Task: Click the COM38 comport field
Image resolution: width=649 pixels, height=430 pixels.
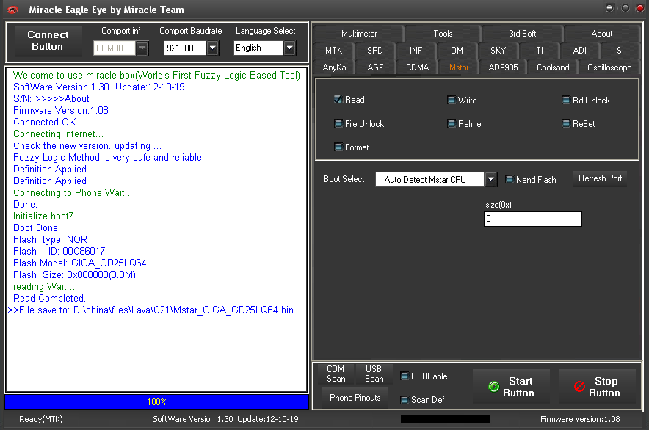Action: click(x=115, y=48)
